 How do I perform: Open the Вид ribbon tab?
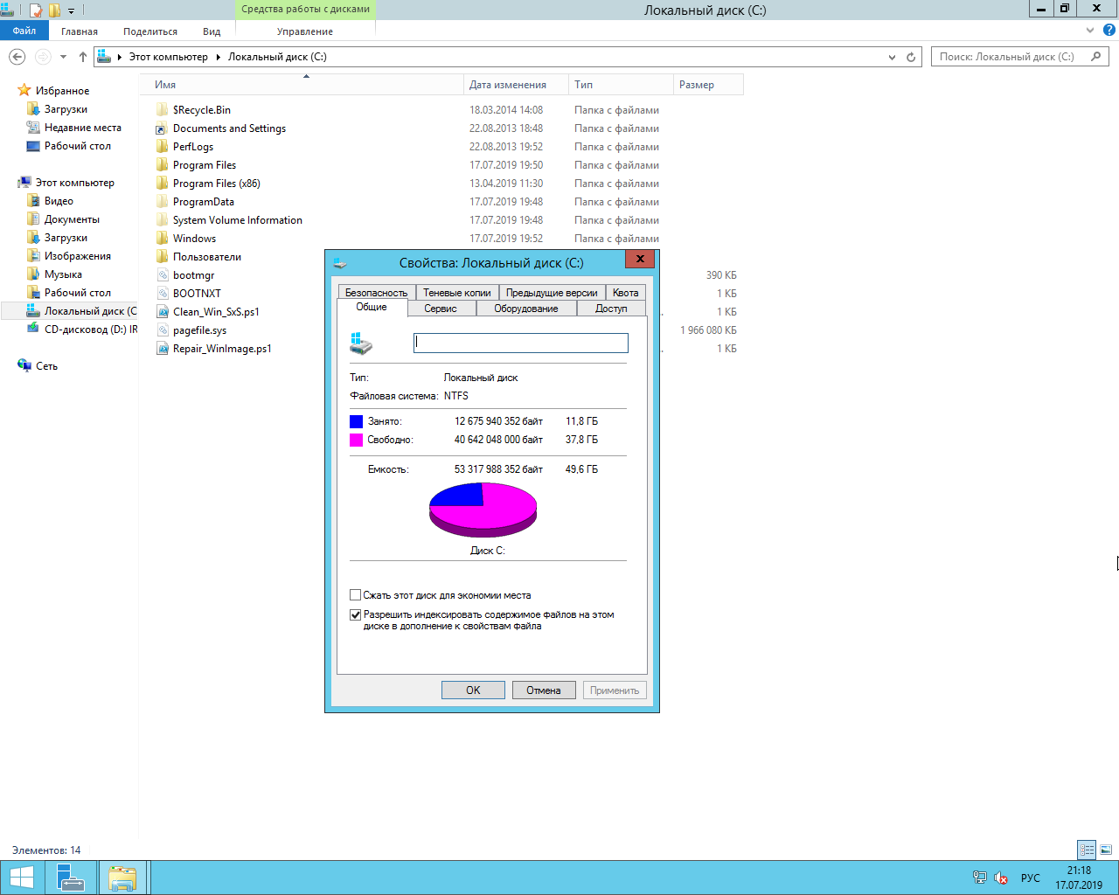coord(212,31)
